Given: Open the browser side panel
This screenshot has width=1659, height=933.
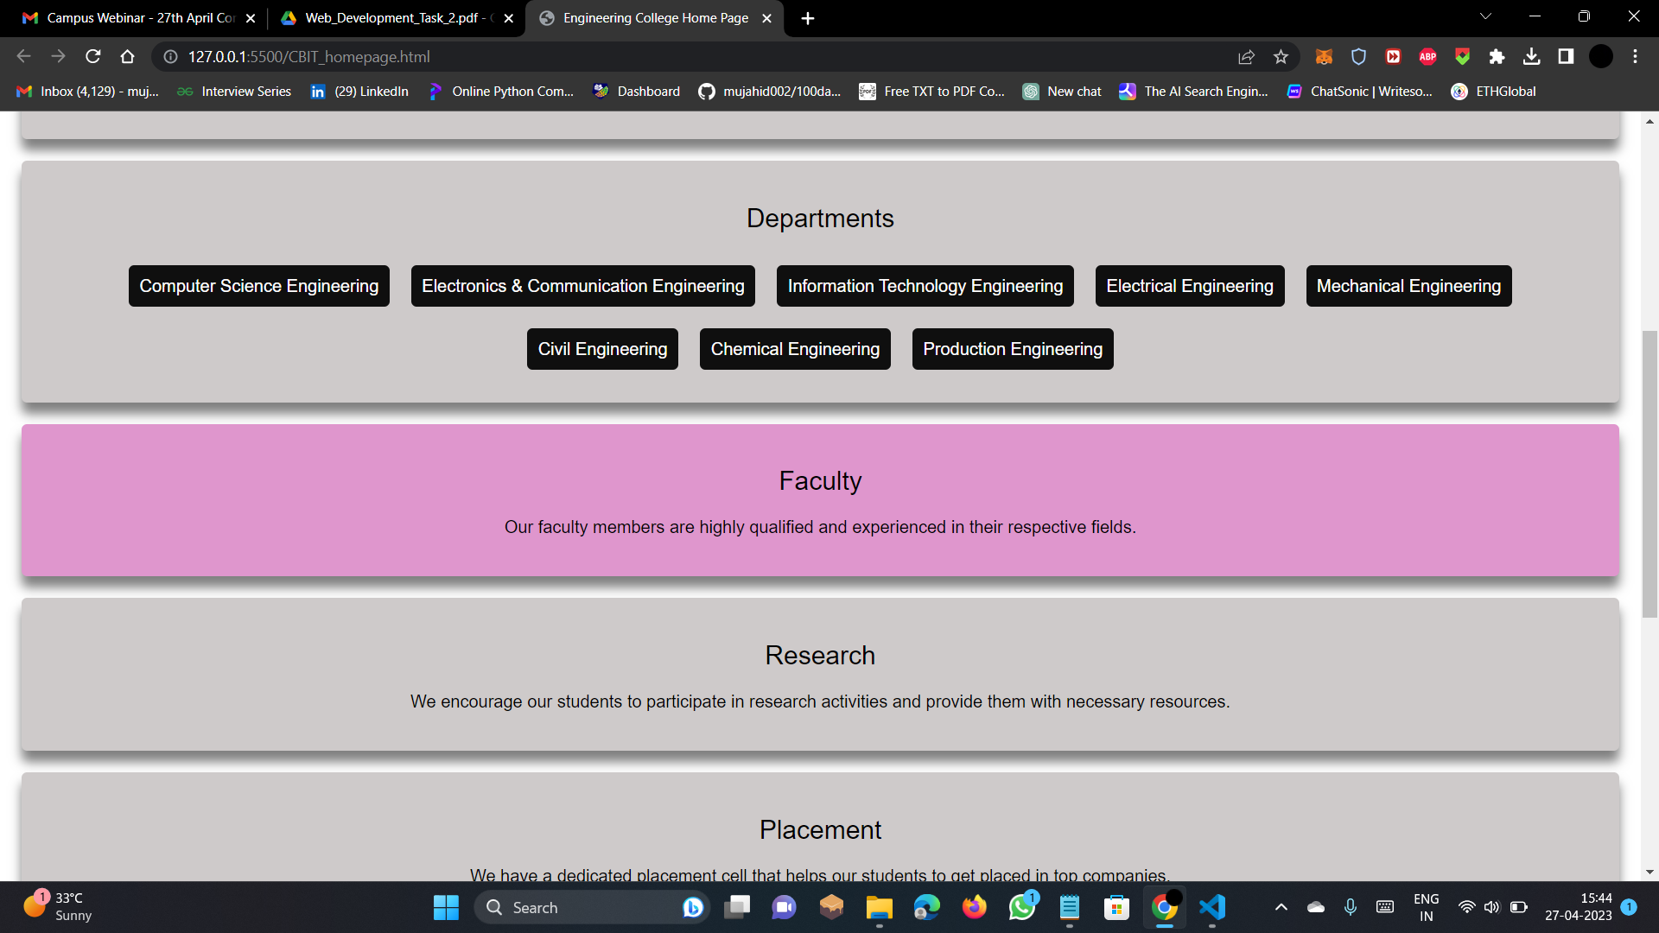Looking at the screenshot, I should click(1567, 56).
